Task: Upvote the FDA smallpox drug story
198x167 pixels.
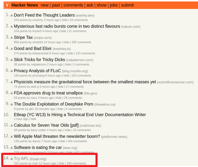Action: [12, 93]
